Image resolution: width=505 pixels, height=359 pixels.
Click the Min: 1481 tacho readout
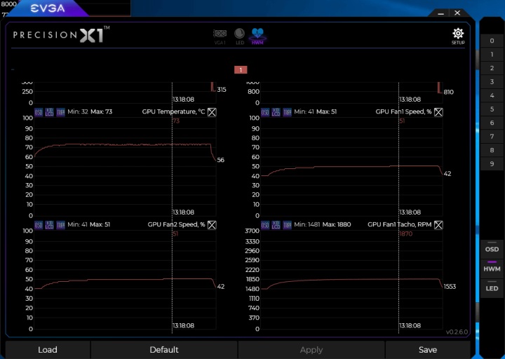coord(307,224)
